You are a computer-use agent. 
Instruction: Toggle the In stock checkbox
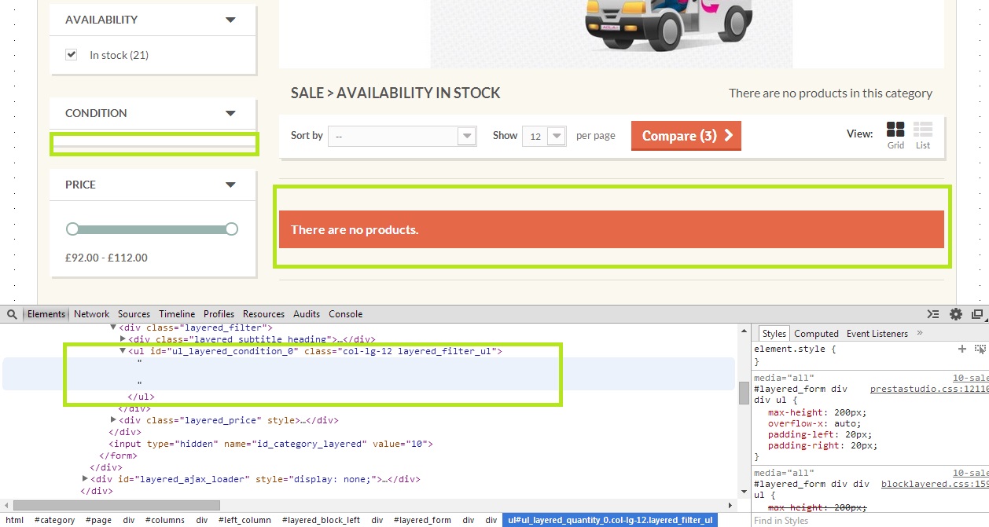72,55
